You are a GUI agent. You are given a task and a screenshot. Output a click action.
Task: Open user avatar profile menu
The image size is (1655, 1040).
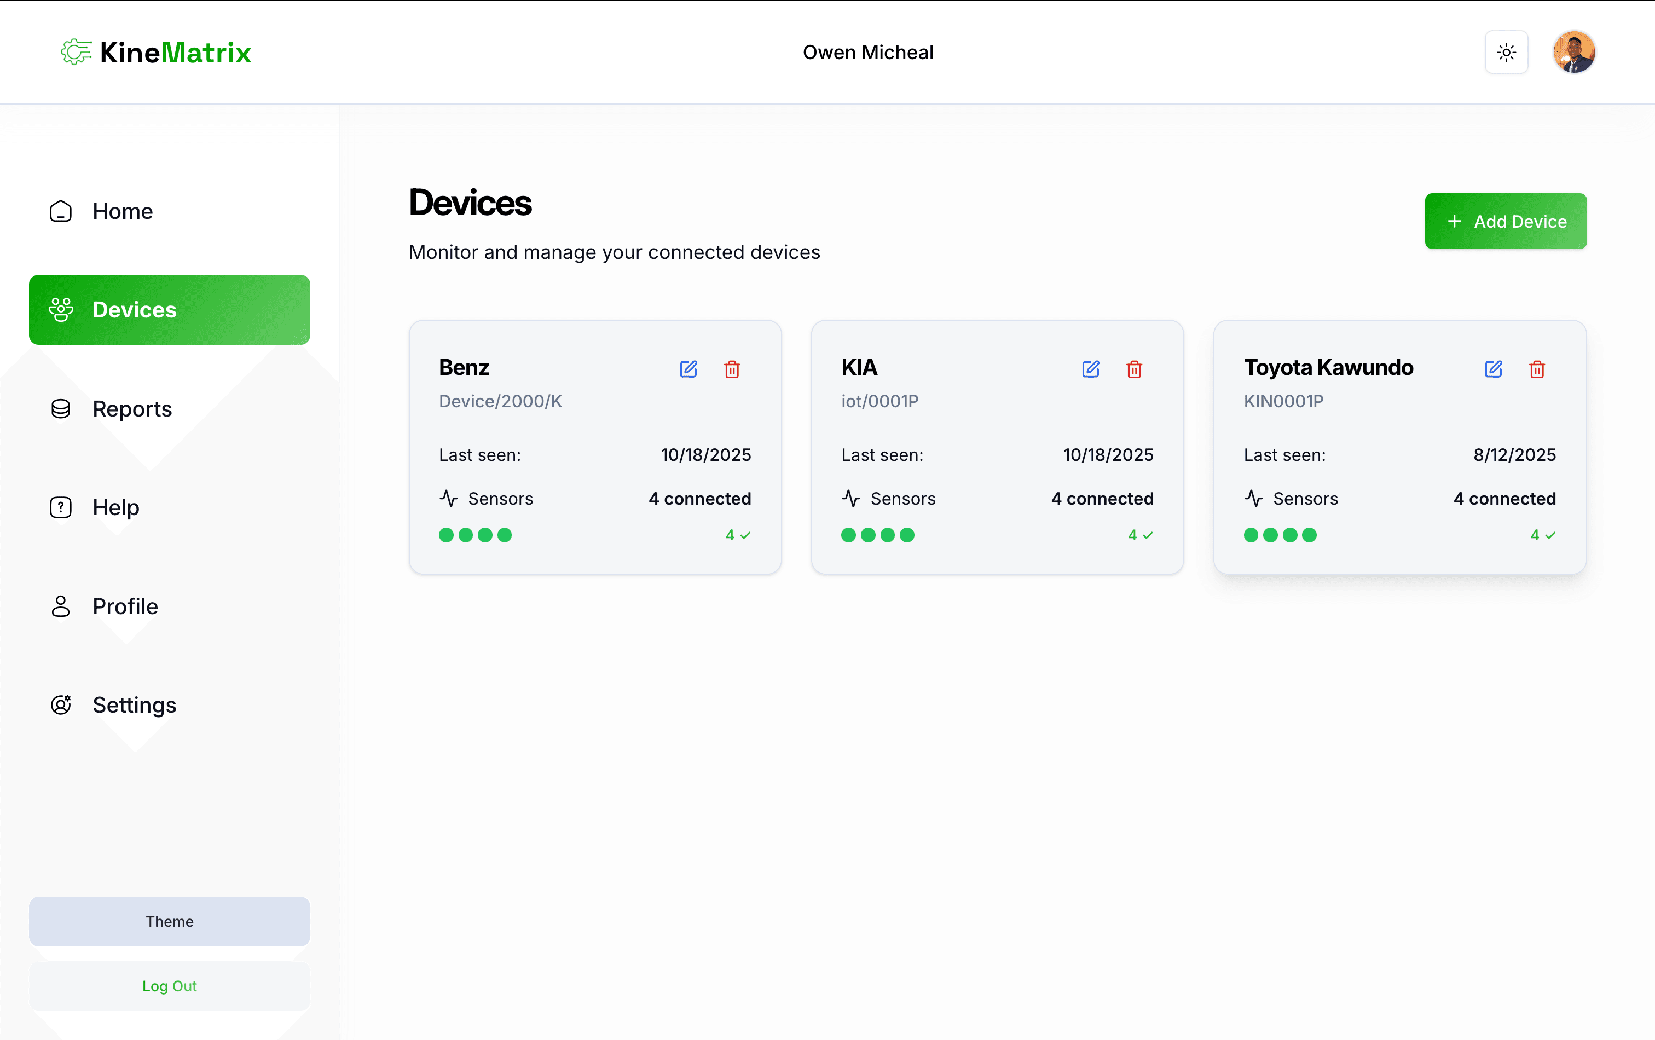tap(1574, 52)
